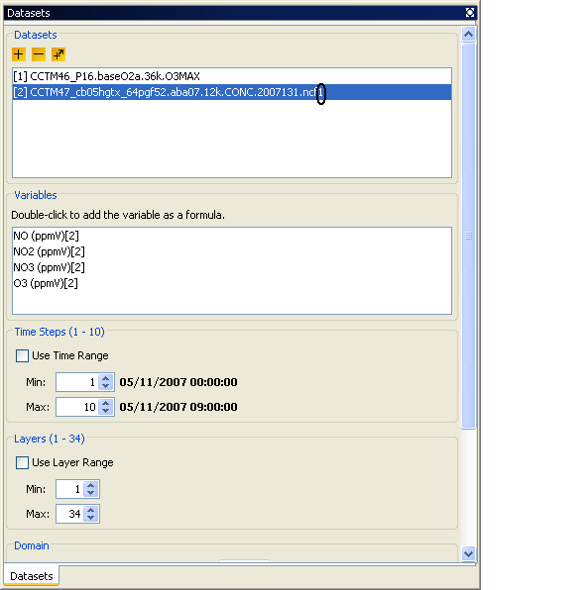Select the Datasets tab at bottom
The height and width of the screenshot is (590, 588).
tap(32, 576)
